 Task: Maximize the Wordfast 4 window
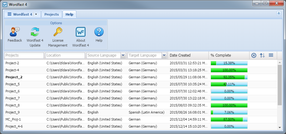(265, 3)
